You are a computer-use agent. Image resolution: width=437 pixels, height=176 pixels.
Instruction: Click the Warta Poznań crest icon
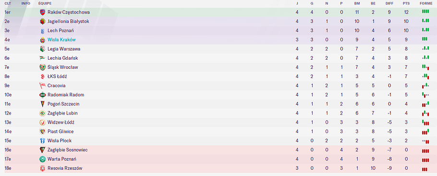pos(42,159)
